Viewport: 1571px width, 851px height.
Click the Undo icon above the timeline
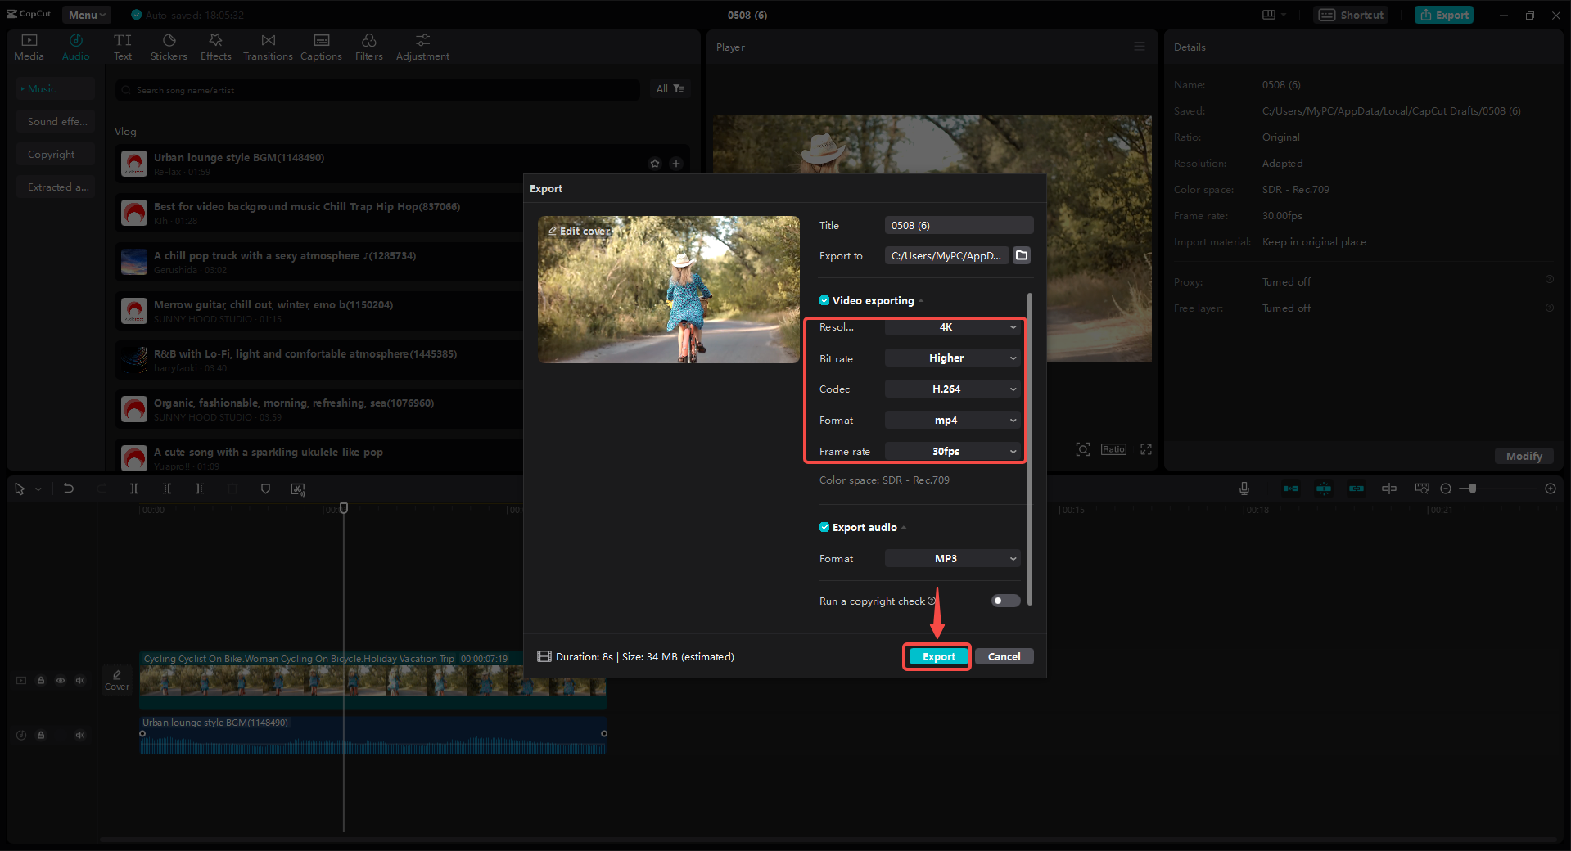click(69, 489)
